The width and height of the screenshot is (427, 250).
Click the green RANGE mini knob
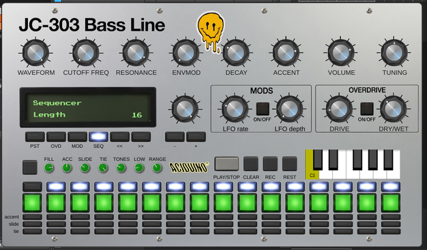(x=157, y=168)
